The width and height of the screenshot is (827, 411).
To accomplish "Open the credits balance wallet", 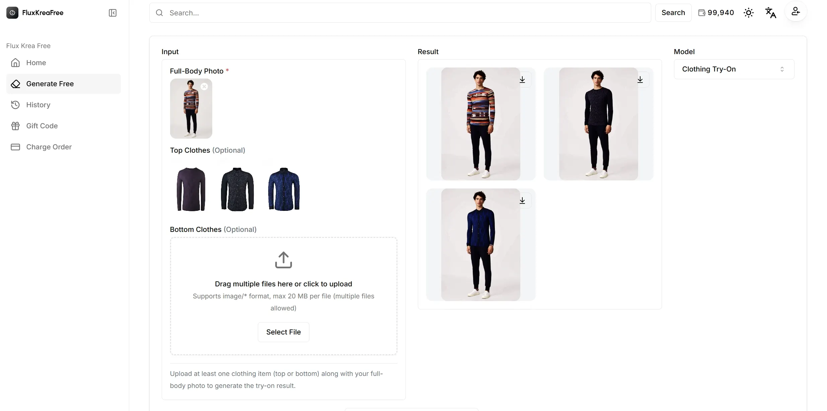I will click(x=716, y=13).
